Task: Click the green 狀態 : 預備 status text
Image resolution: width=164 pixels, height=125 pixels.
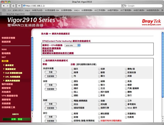Action: 17,119
